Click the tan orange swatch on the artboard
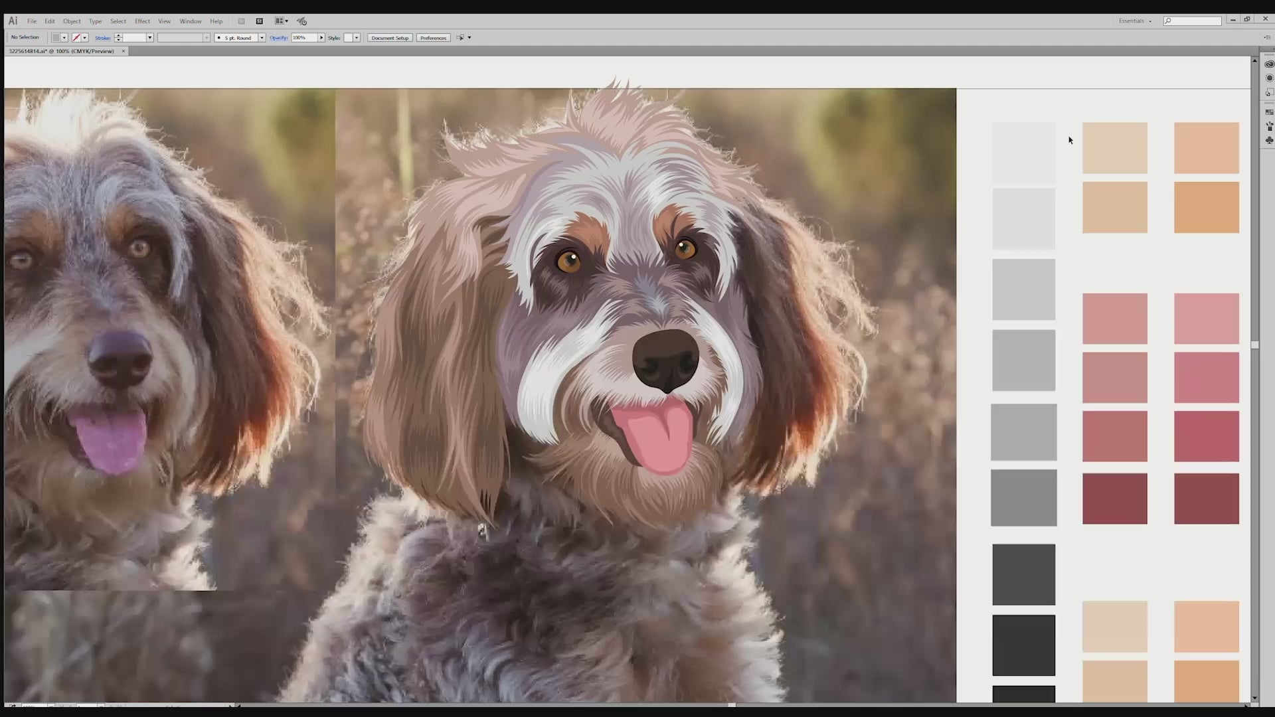 click(1206, 207)
